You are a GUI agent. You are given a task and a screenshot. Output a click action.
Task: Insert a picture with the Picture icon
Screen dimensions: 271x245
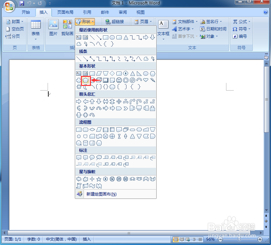point(53,27)
